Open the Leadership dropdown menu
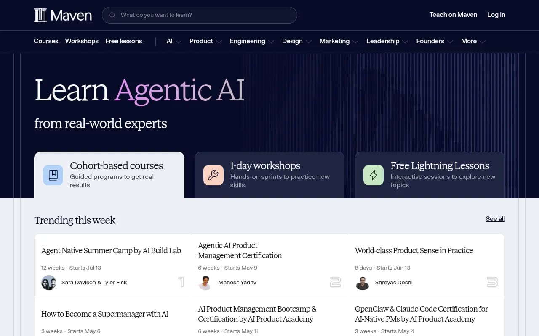 (x=387, y=41)
